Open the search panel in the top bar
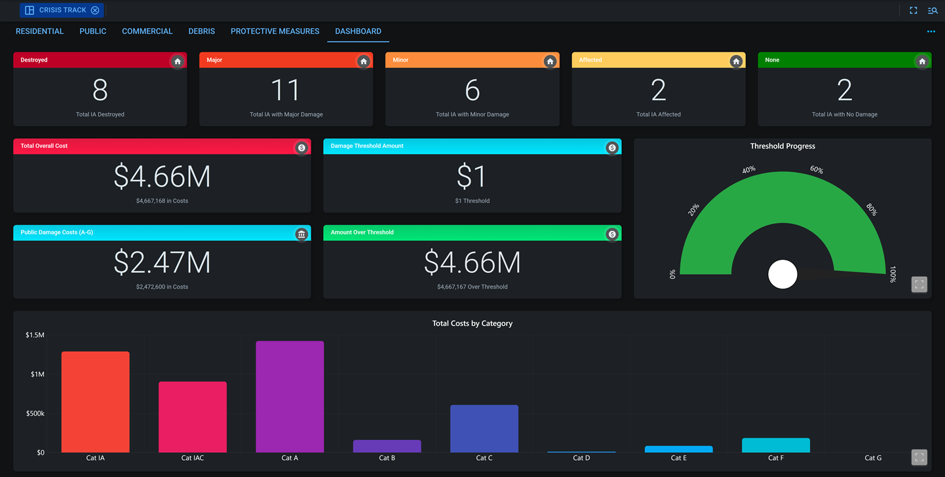945x477 pixels. click(x=933, y=10)
